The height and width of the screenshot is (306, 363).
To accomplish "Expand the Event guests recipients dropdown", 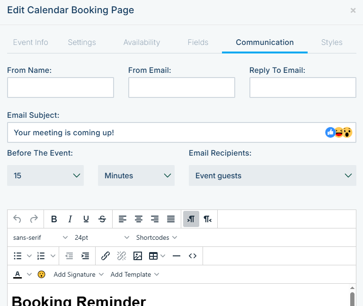I will [x=273, y=175].
